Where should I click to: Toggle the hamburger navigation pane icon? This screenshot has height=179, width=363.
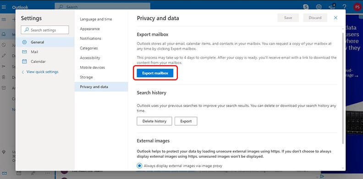[4, 19]
